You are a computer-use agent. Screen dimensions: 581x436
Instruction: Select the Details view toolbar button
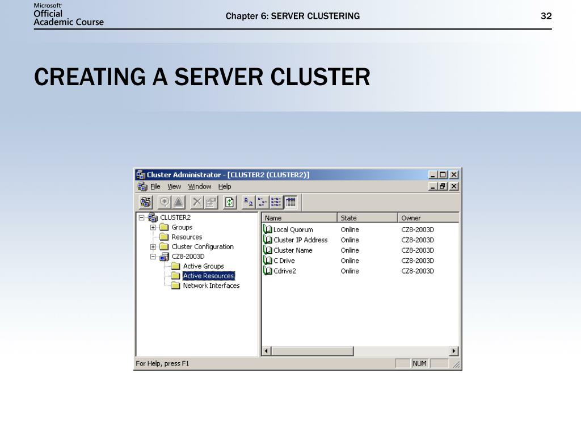coord(290,202)
